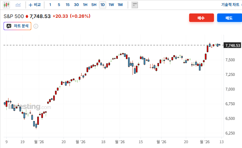
Task: Click the +20.33 (+0.26%) change value
Action: coord(71,16)
